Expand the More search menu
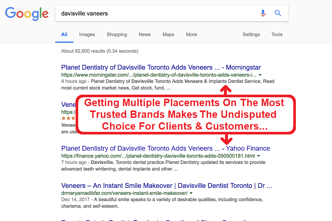This screenshot has width=332, height=221. (x=191, y=35)
